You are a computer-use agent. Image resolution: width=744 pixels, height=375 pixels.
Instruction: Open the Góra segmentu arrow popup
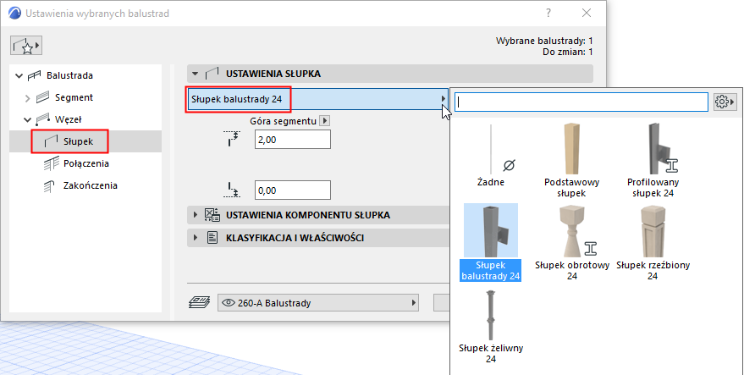[324, 121]
